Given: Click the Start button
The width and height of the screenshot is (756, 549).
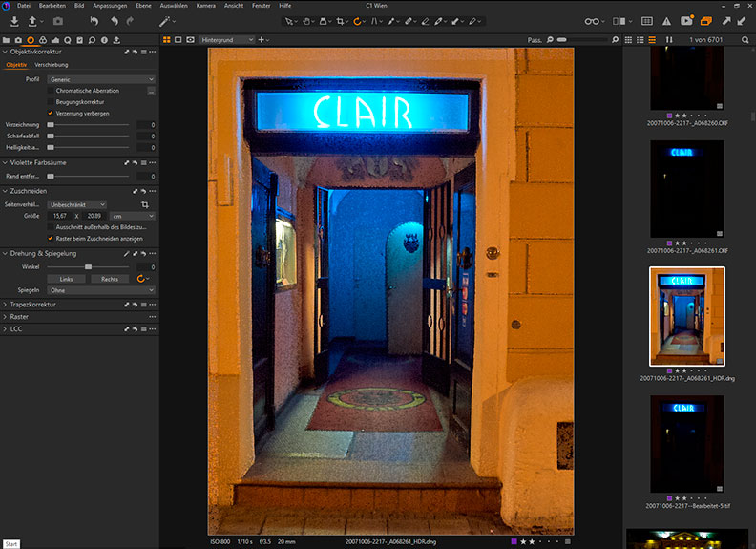Looking at the screenshot, I should [11, 544].
